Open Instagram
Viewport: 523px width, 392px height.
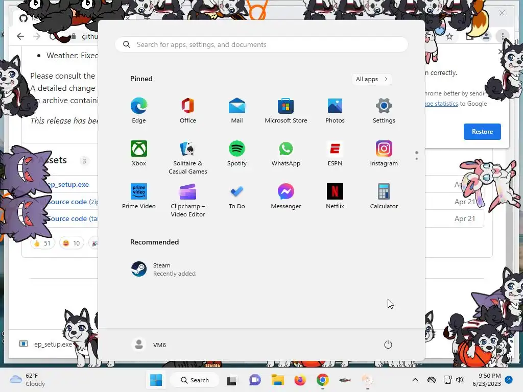[x=384, y=153]
